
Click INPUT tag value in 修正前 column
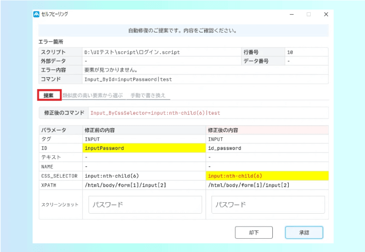92,139
